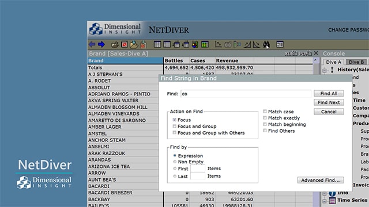Select the Dive A tab
This screenshot has height=207, width=369.
tap(333, 62)
